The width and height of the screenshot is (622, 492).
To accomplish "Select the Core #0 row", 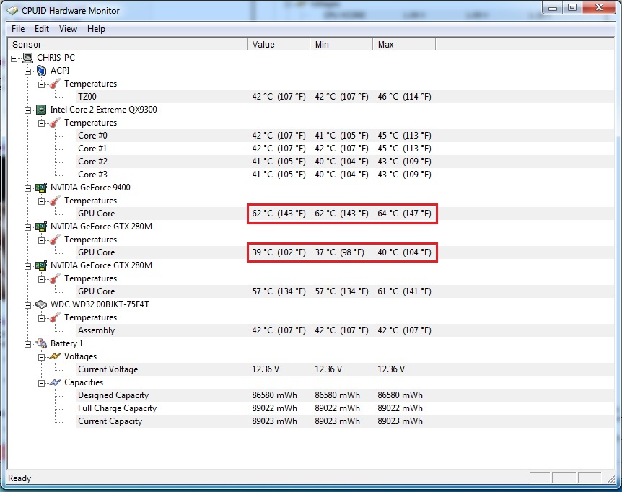I will click(345, 136).
